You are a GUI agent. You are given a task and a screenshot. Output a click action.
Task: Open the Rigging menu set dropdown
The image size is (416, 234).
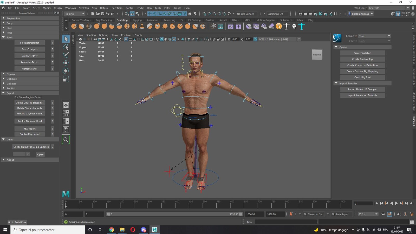[x=75, y=14]
